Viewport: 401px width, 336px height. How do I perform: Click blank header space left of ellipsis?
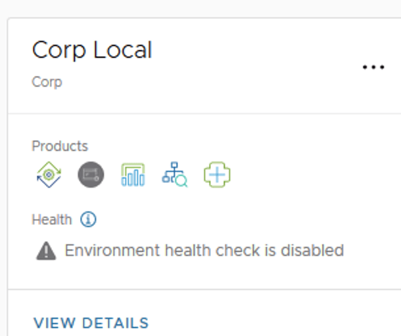[263, 66]
